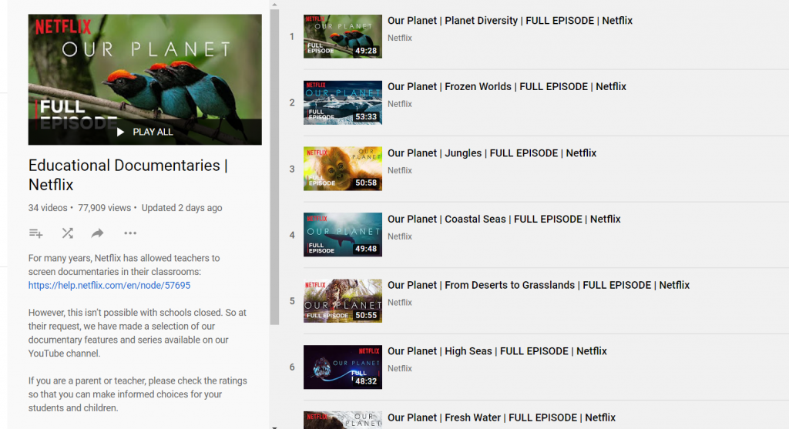The height and width of the screenshot is (429, 789).
Task: Open the help.netflix.com/en/node/57695 link
Action: point(109,285)
